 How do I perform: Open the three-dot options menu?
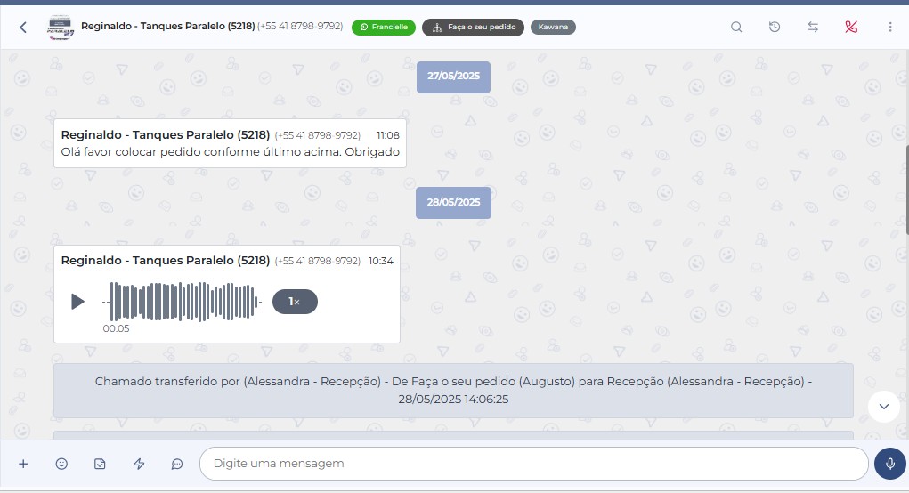pos(889,27)
